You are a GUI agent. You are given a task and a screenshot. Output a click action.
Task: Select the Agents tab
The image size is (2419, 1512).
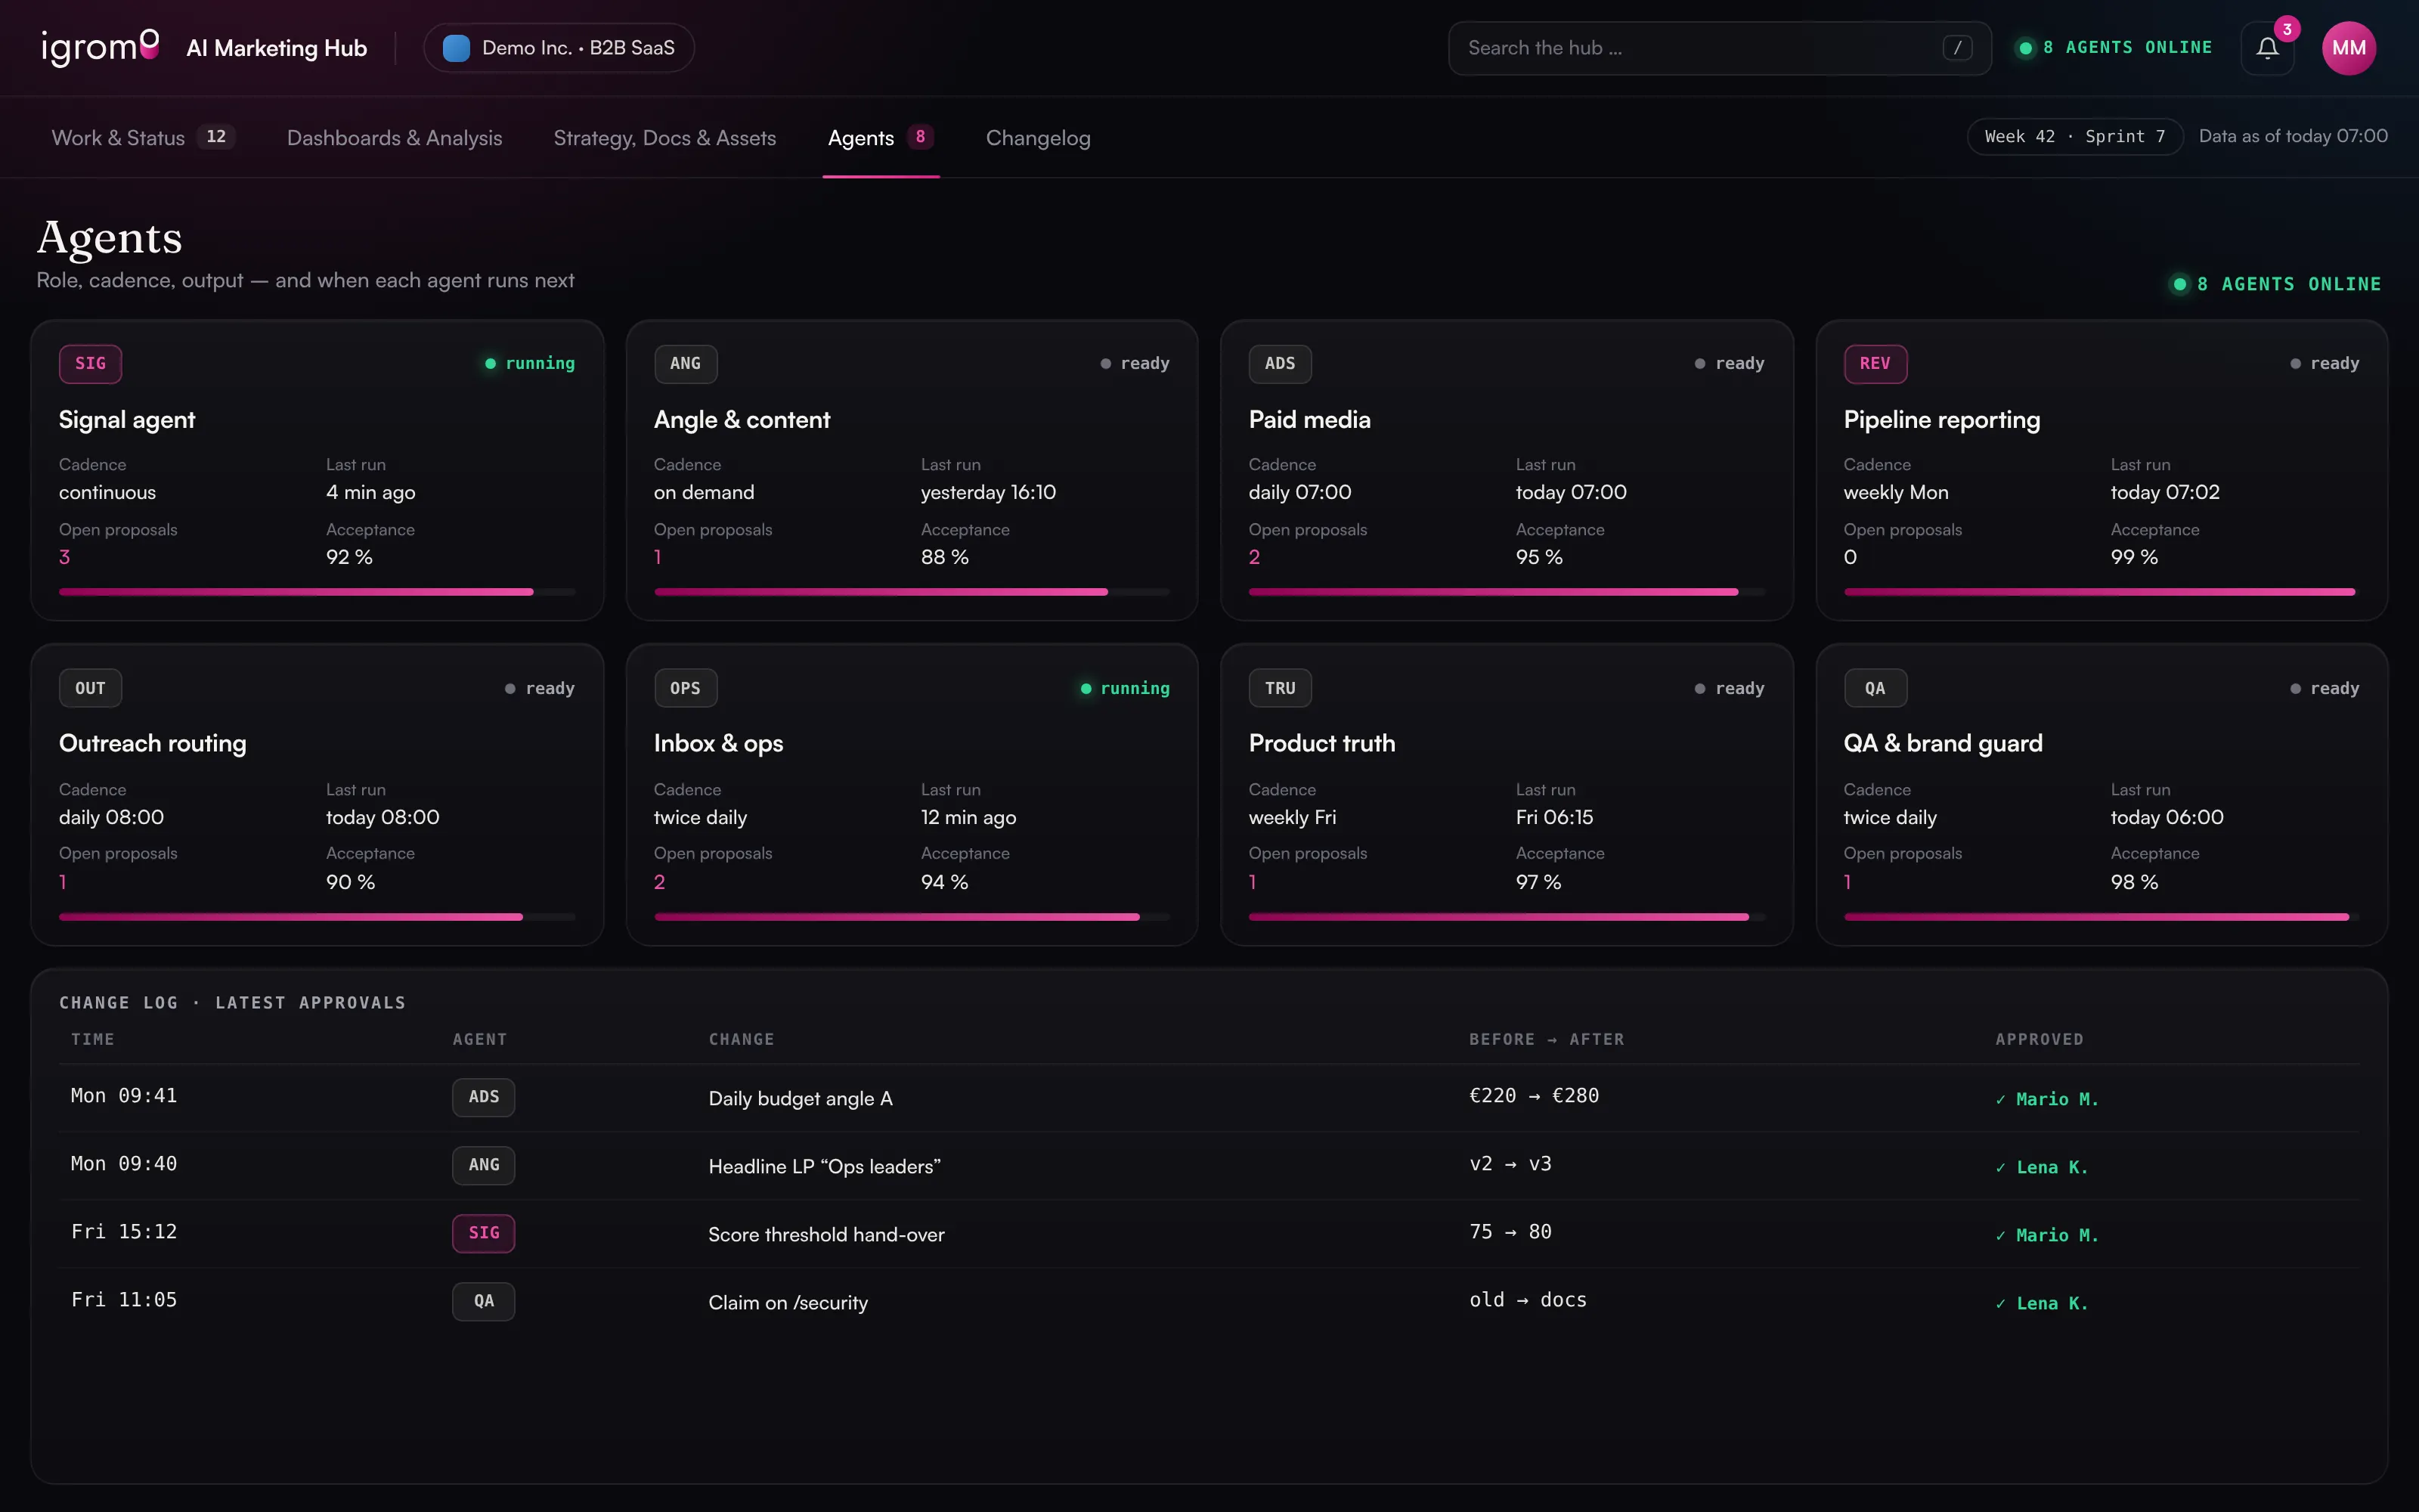[x=881, y=138]
